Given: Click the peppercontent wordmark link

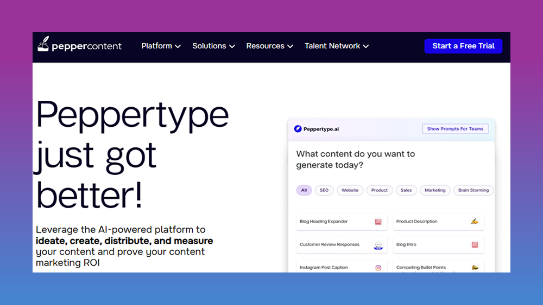Looking at the screenshot, I should point(86,46).
